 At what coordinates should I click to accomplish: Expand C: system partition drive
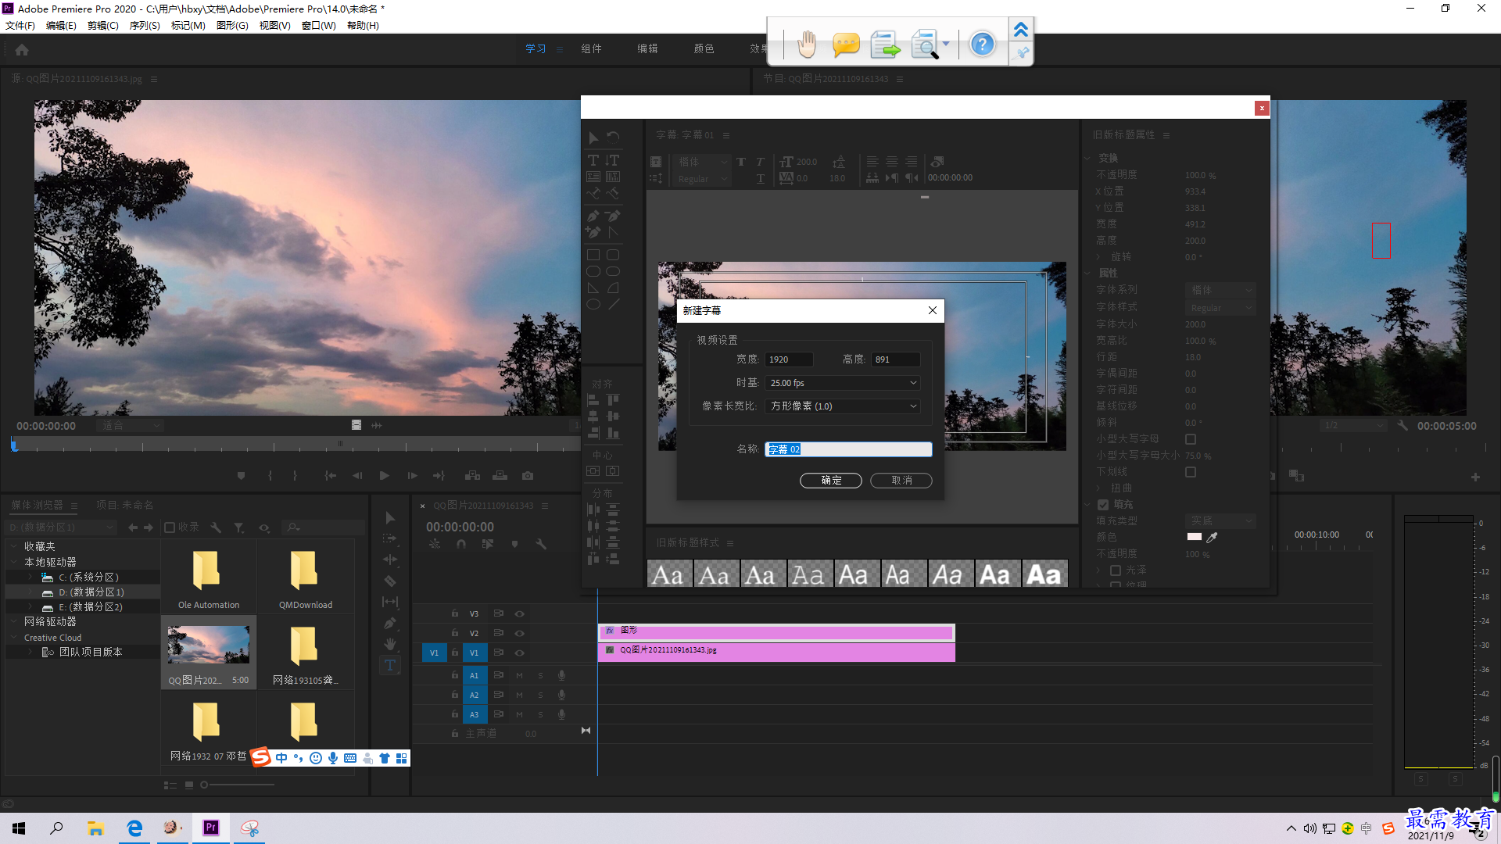point(30,577)
